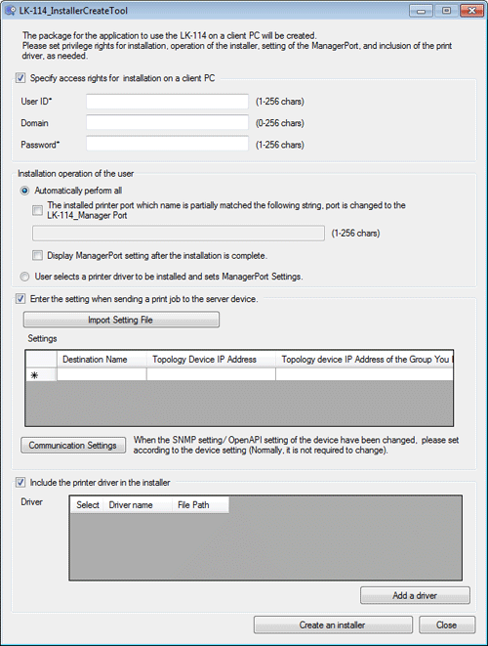Screen dimensions: 488x646
Task: Click 'Settings' label above the table
Action: 42,339
